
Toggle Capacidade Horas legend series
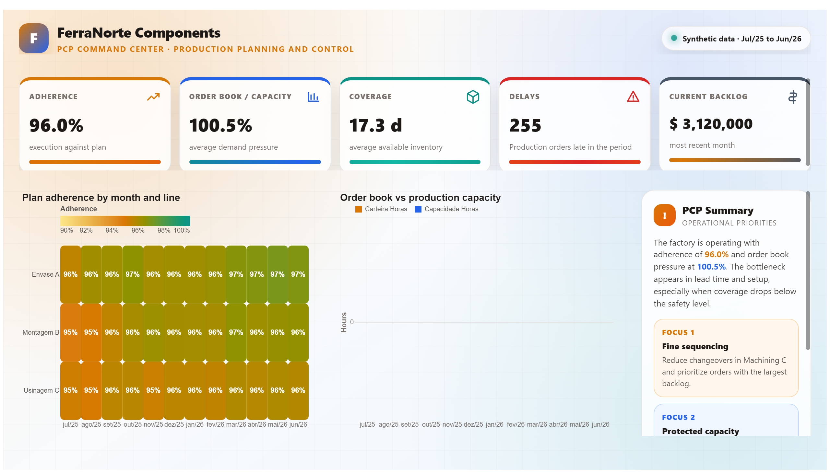446,209
